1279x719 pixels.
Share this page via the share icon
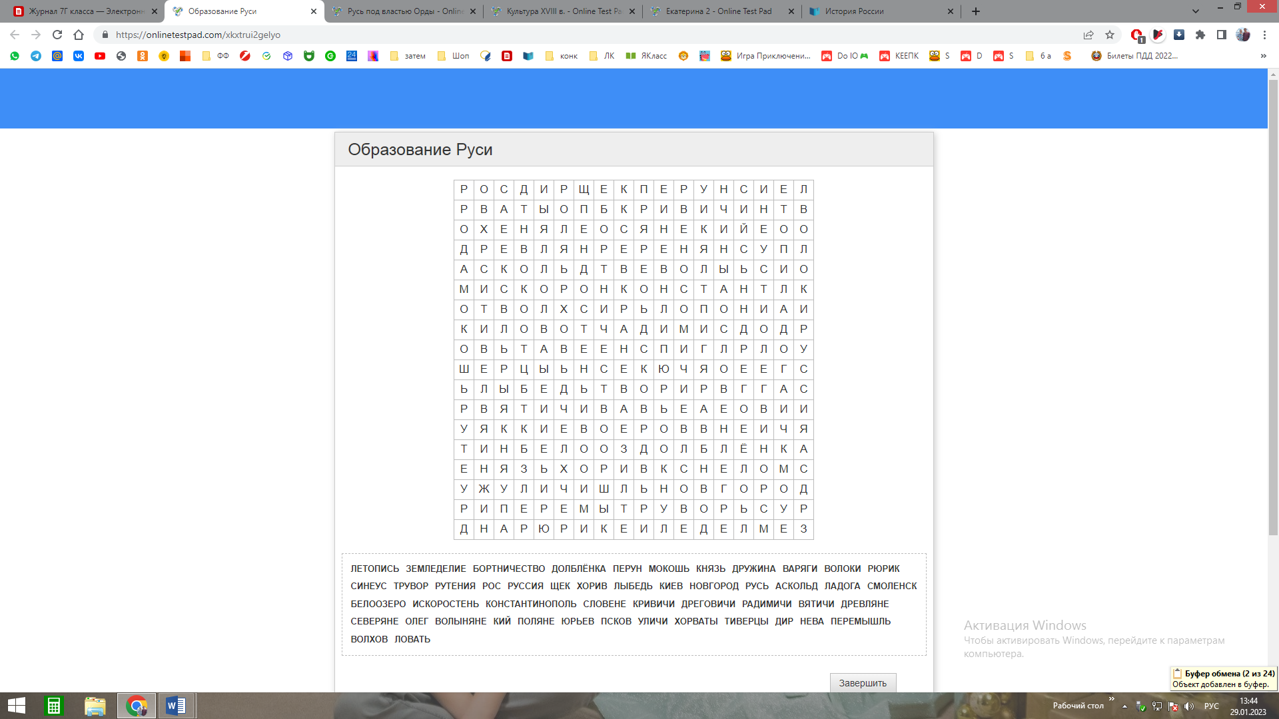(1088, 35)
